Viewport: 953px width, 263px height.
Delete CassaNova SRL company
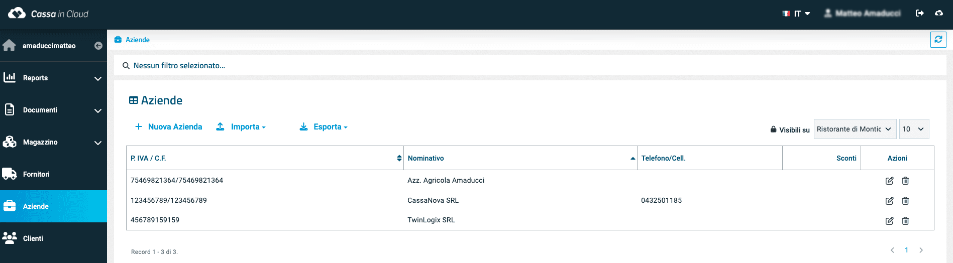[905, 201]
